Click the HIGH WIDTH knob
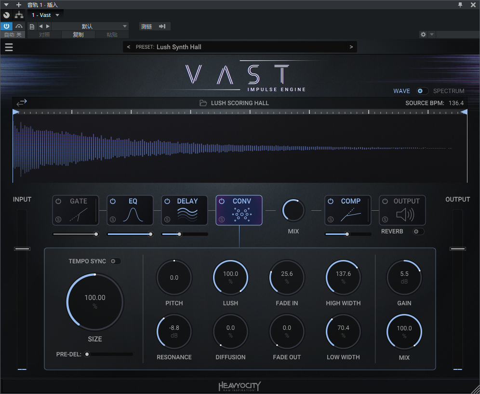Viewport: 480px width, 394px height. coord(343,278)
